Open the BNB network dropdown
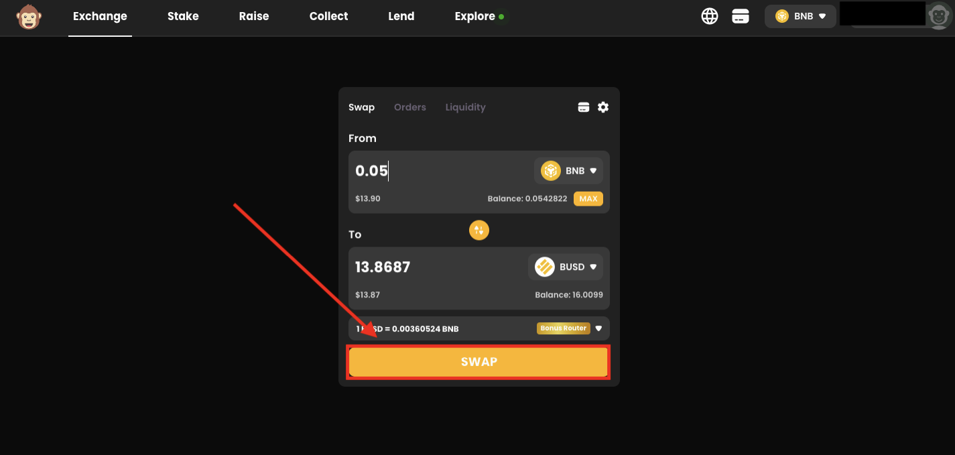This screenshot has width=955, height=455. [800, 15]
